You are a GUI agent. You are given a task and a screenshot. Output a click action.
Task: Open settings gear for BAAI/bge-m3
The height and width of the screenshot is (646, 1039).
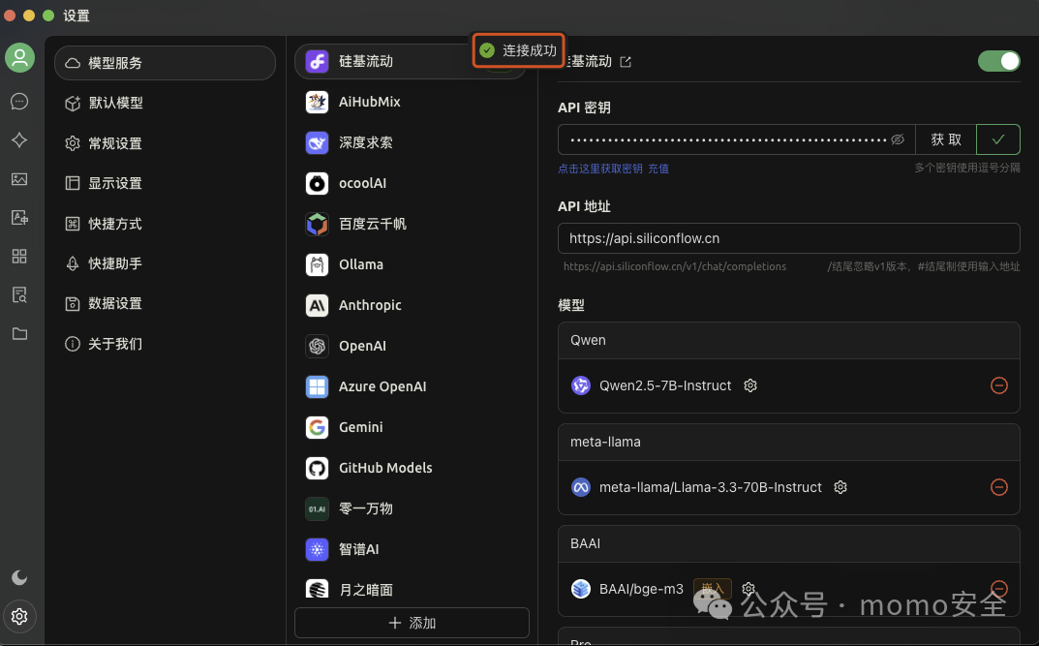coord(749,588)
